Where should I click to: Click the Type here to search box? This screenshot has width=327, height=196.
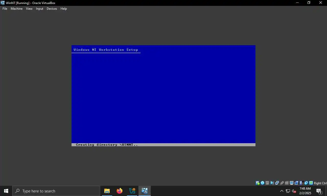tap(56, 191)
